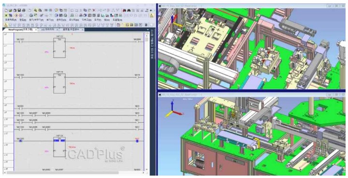Viewport: 348px width, 178px height.
Task: Click the printer icon in the toolbar
Action: (x=24, y=10)
